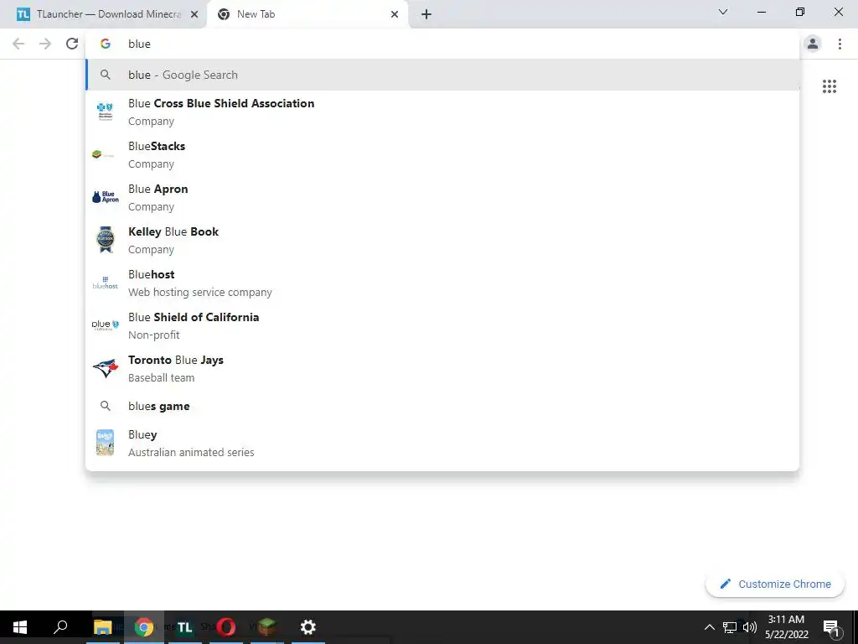Click the BlueStacks logo thumbnail

click(104, 154)
